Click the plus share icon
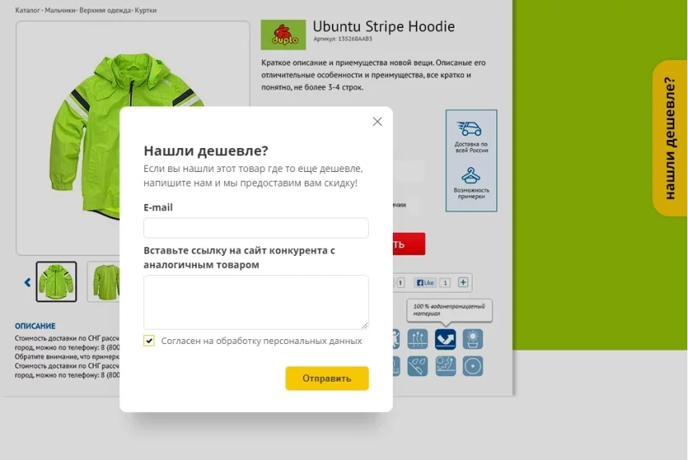The height and width of the screenshot is (460, 688). pyautogui.click(x=463, y=282)
